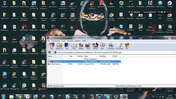
Task: Open Google Chrome from the taskbar
Action: pyautogui.click(x=20, y=97)
